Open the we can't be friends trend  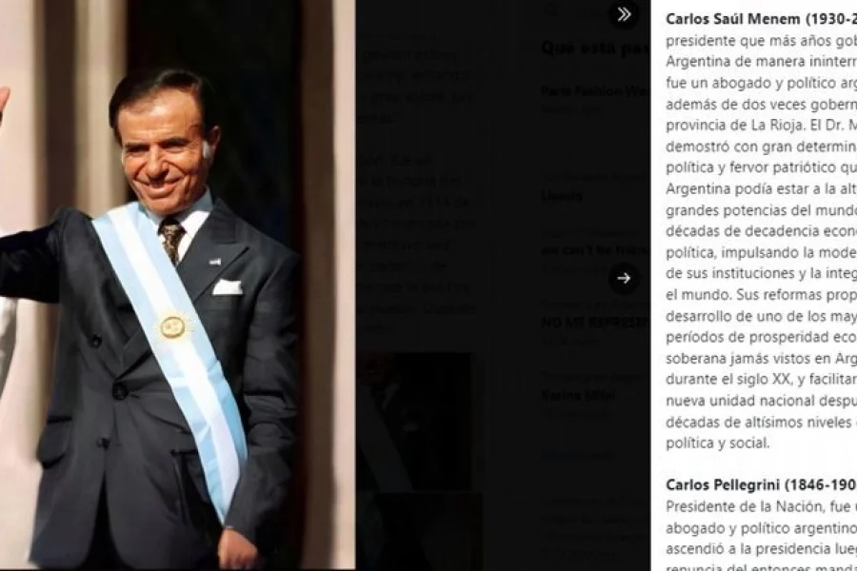[x=594, y=250]
